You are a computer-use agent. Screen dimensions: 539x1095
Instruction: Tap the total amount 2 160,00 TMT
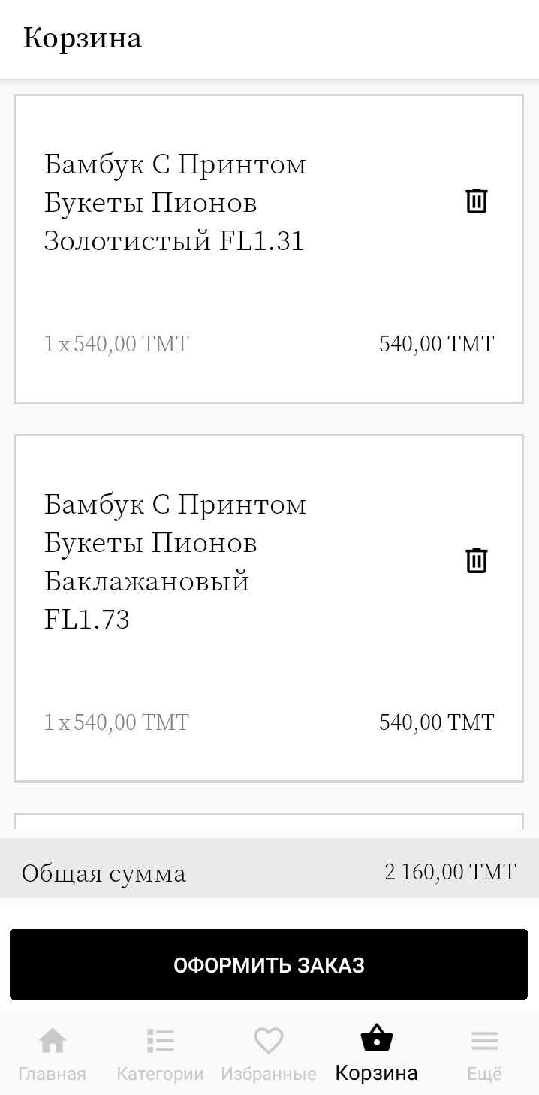pyautogui.click(x=450, y=872)
